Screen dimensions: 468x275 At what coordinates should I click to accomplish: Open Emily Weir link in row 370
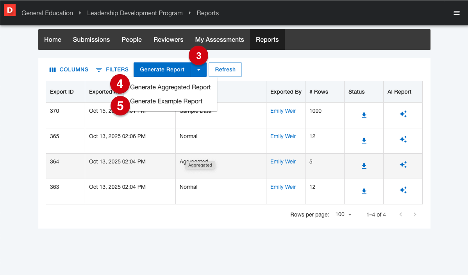283,111
